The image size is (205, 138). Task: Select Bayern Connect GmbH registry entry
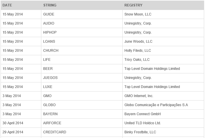point(143,114)
